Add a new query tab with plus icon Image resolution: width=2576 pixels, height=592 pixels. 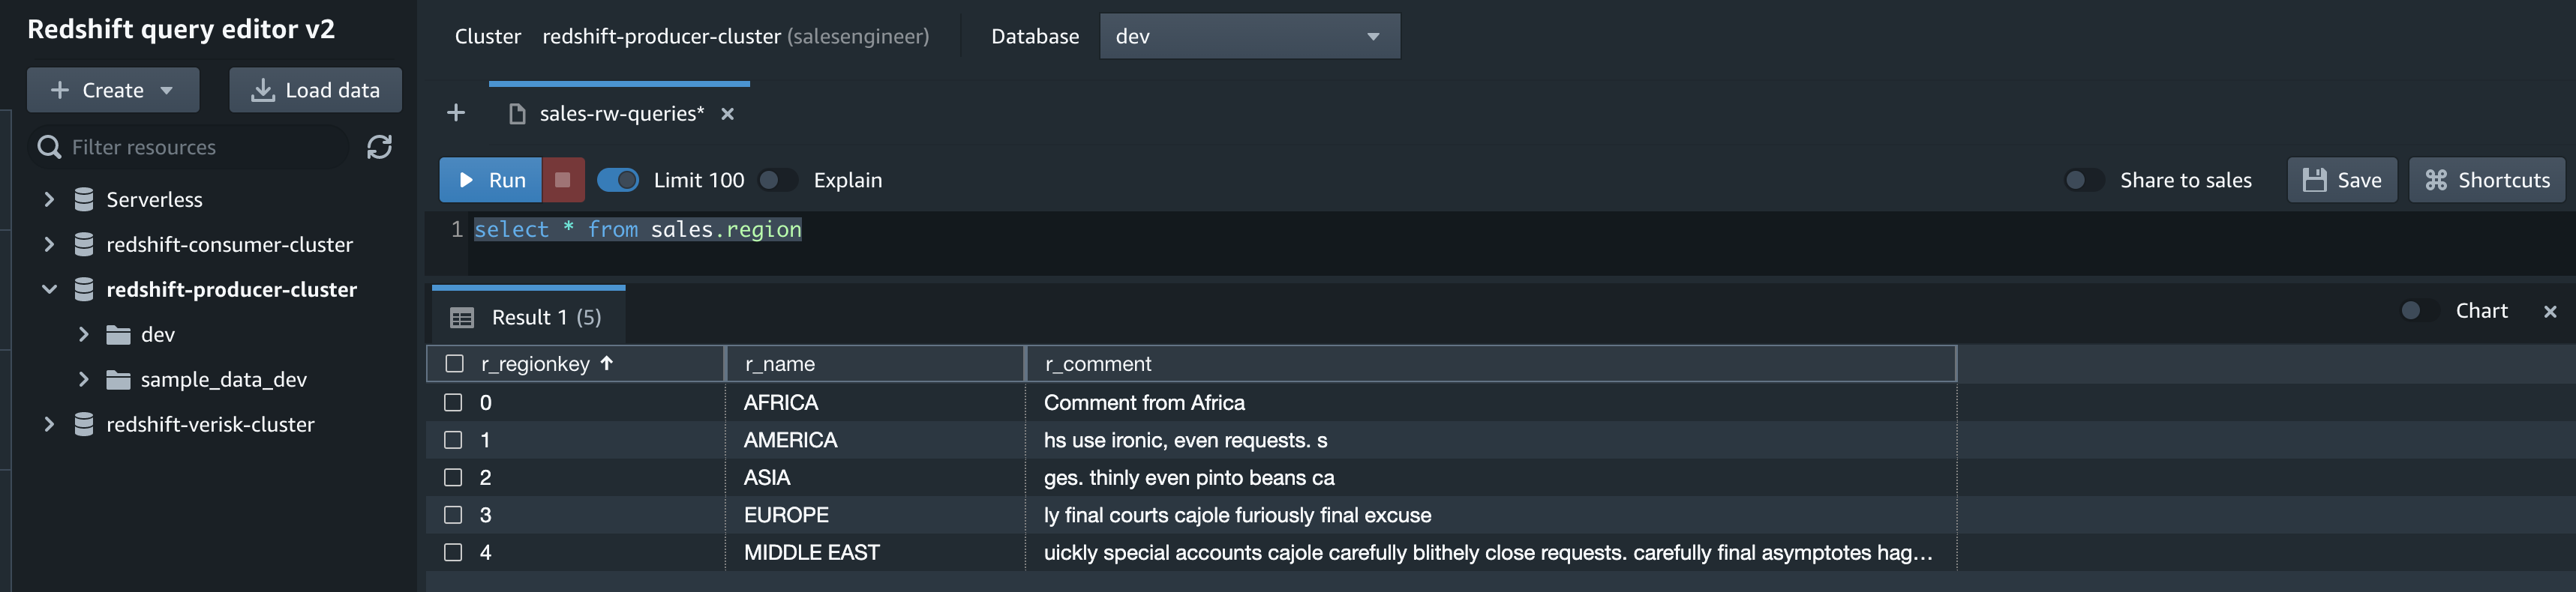click(456, 113)
